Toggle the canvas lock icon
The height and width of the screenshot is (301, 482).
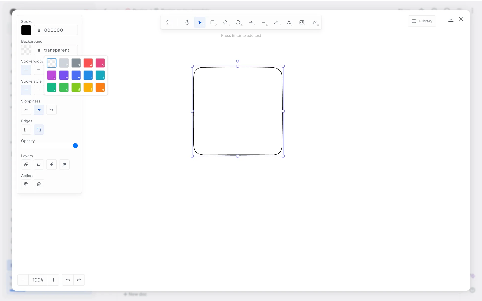[x=167, y=23]
